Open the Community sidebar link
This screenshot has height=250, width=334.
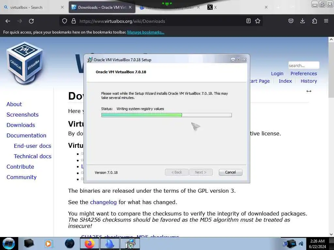point(22,177)
